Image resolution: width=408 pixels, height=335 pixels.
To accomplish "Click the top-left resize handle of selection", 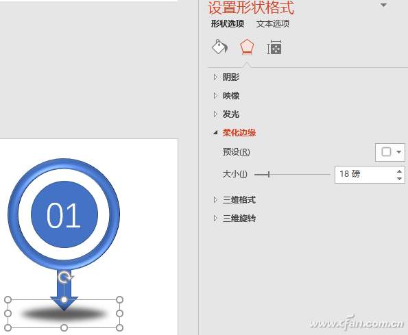I will [x=8, y=299].
